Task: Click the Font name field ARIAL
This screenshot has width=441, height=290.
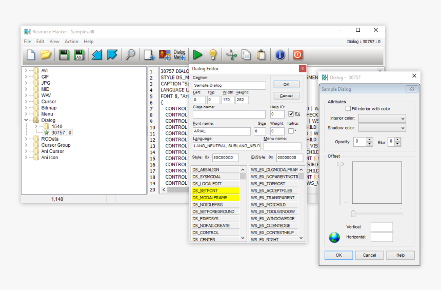Action: [x=222, y=131]
